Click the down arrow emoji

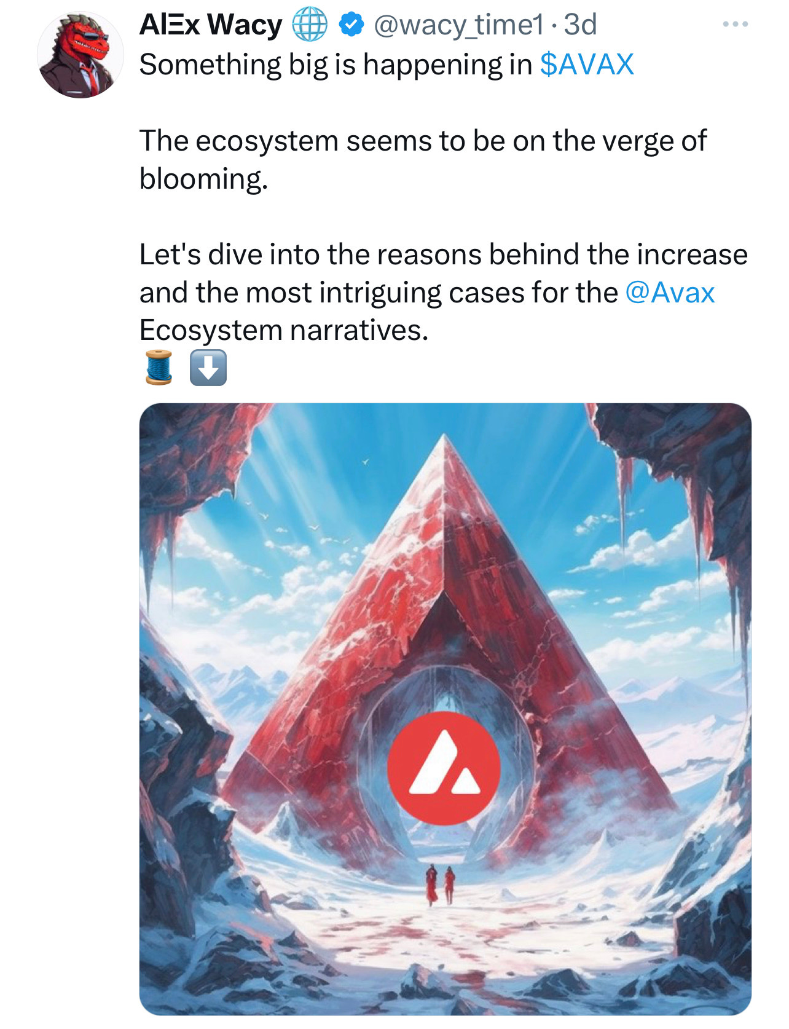point(208,368)
